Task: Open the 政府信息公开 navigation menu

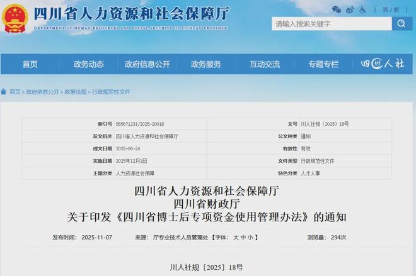Action: tap(147, 64)
